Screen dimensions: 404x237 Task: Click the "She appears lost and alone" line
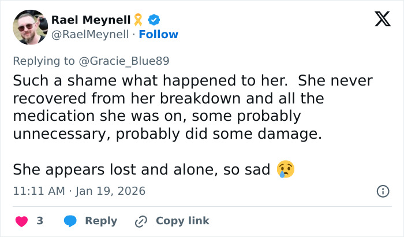[142, 169]
